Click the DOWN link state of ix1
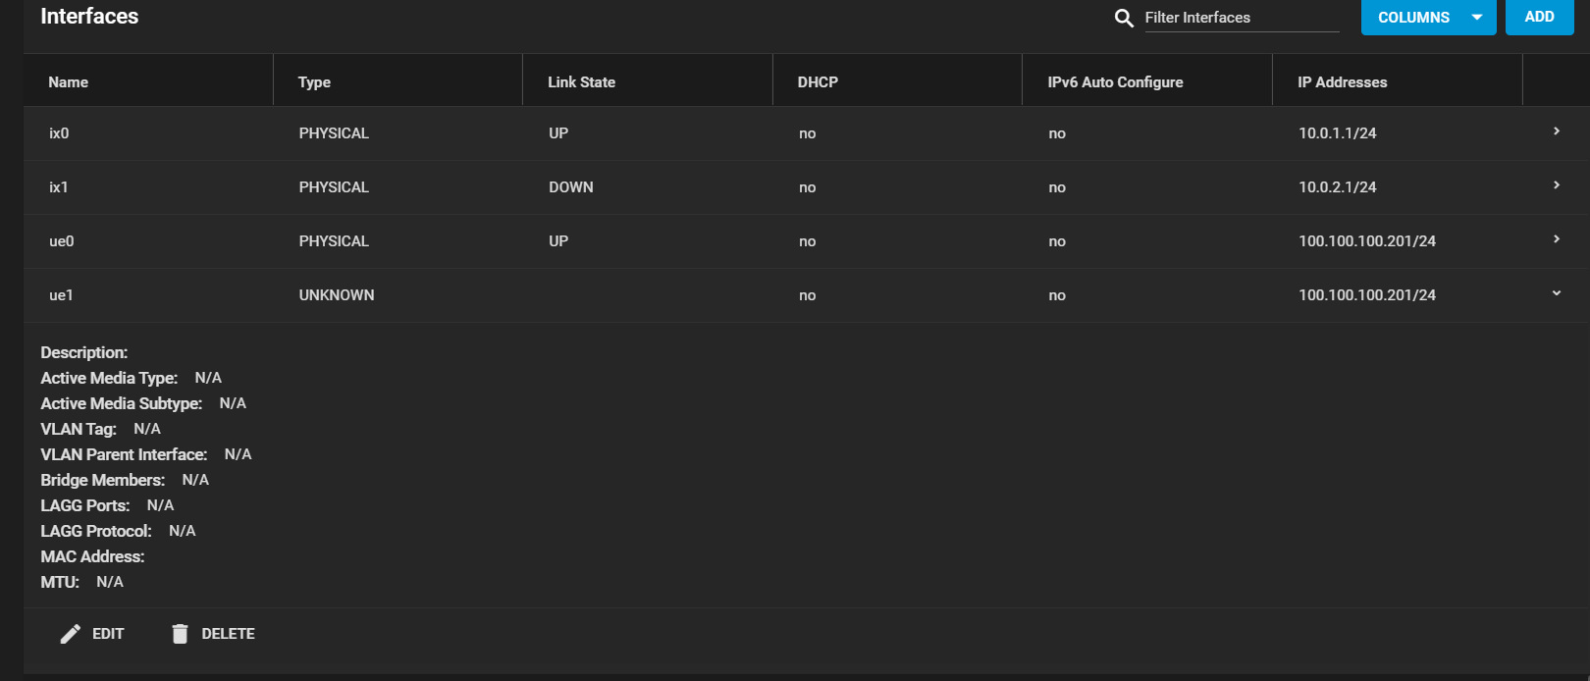The width and height of the screenshot is (1590, 681). [x=570, y=187]
